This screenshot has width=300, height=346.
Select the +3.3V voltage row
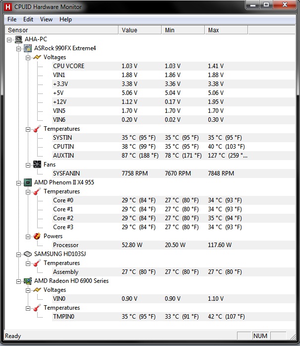coord(174,84)
